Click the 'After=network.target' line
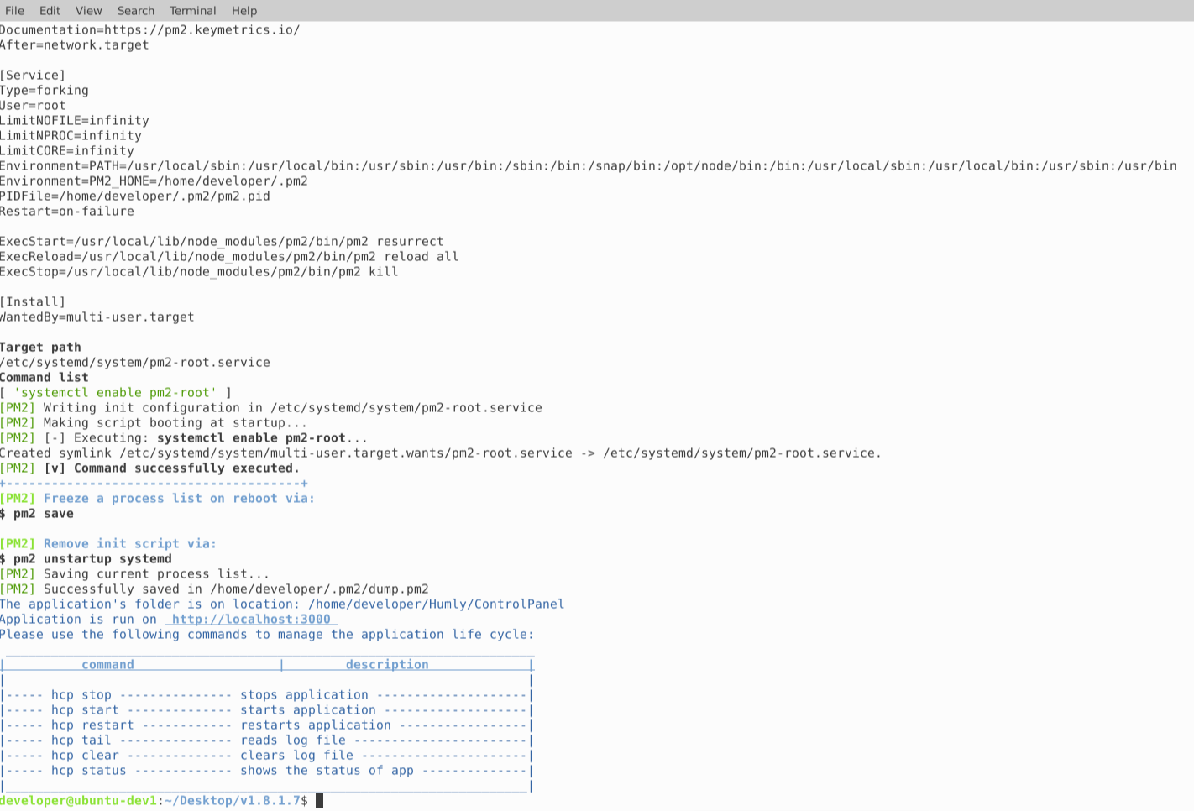1194x811 pixels. (x=75, y=45)
